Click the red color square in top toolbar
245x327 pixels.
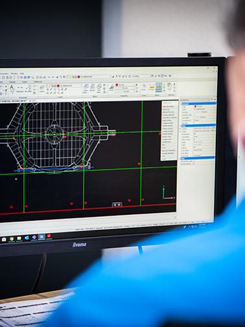(78, 77)
